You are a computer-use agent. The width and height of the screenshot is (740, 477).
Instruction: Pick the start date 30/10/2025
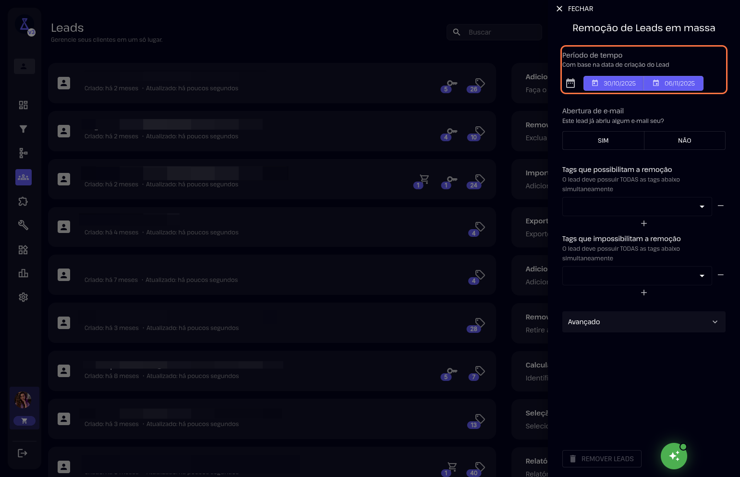click(x=614, y=84)
